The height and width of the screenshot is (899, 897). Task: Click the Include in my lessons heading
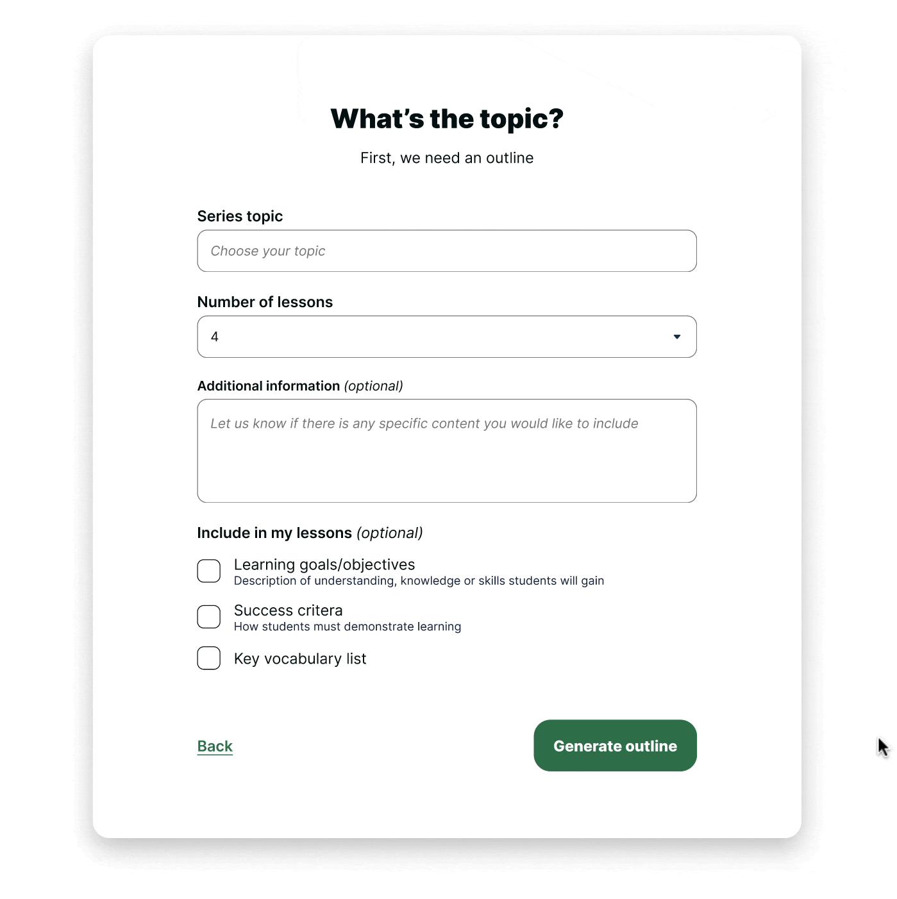(310, 533)
